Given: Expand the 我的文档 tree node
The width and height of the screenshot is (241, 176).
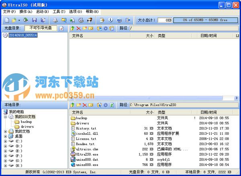Looking at the screenshot, I should 5,131.
